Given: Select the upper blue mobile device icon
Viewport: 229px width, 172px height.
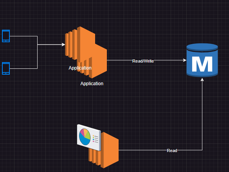Looking at the screenshot, I should pyautogui.click(x=6, y=36).
